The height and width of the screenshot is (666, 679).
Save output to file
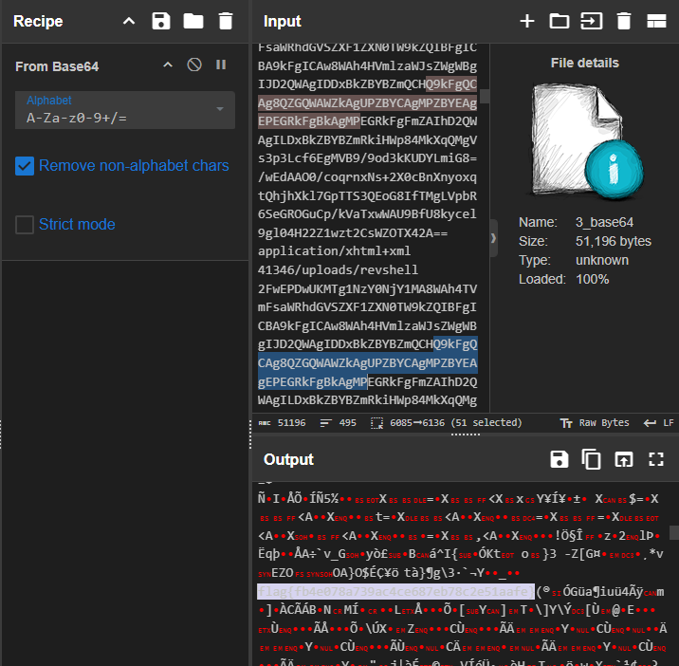(560, 459)
